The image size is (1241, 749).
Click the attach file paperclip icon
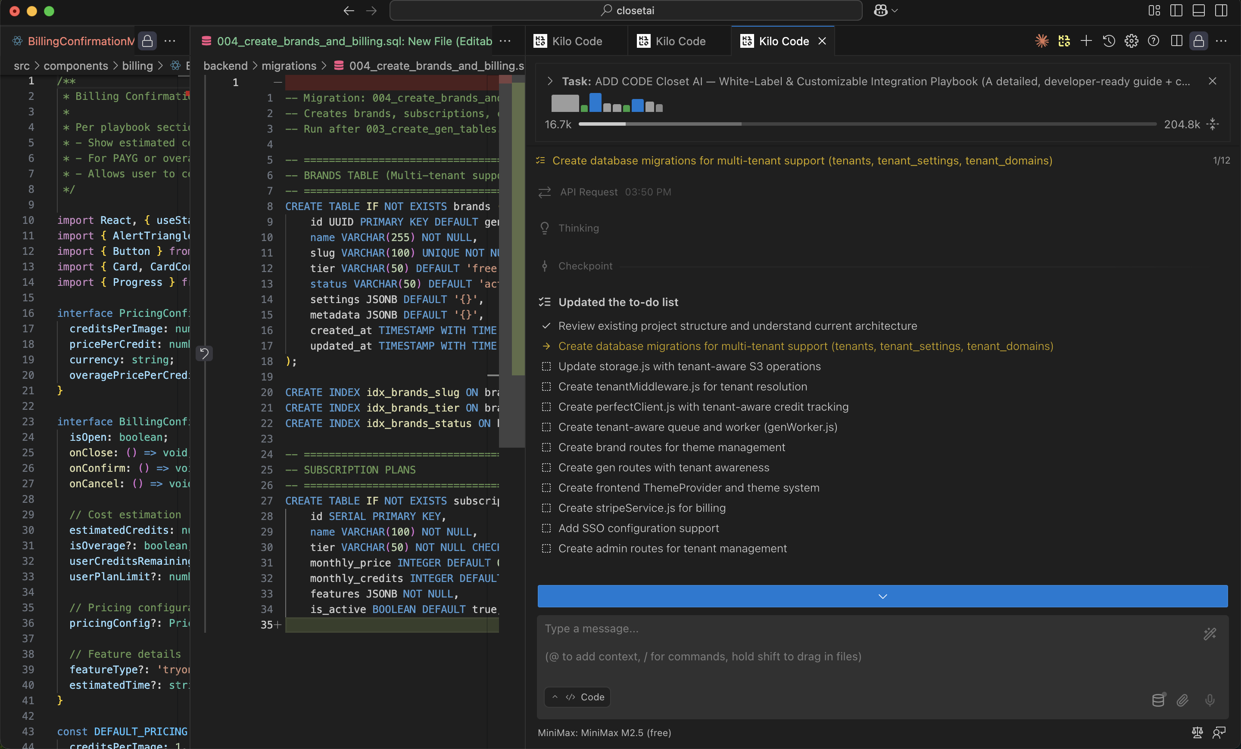(1182, 699)
